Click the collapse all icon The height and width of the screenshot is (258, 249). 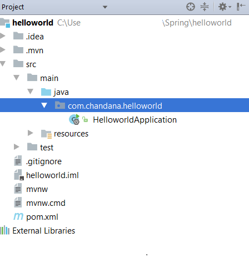pyautogui.click(x=205, y=7)
